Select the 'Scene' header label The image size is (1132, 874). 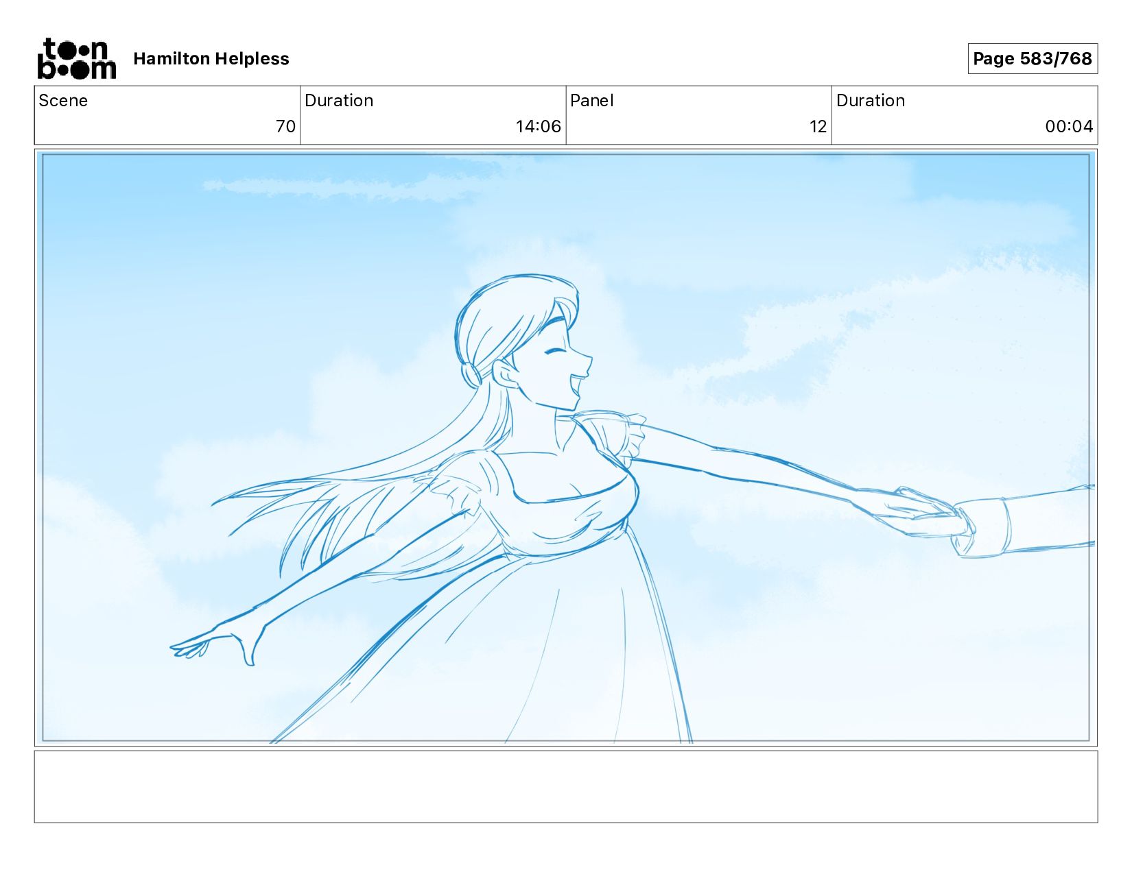click(x=63, y=101)
